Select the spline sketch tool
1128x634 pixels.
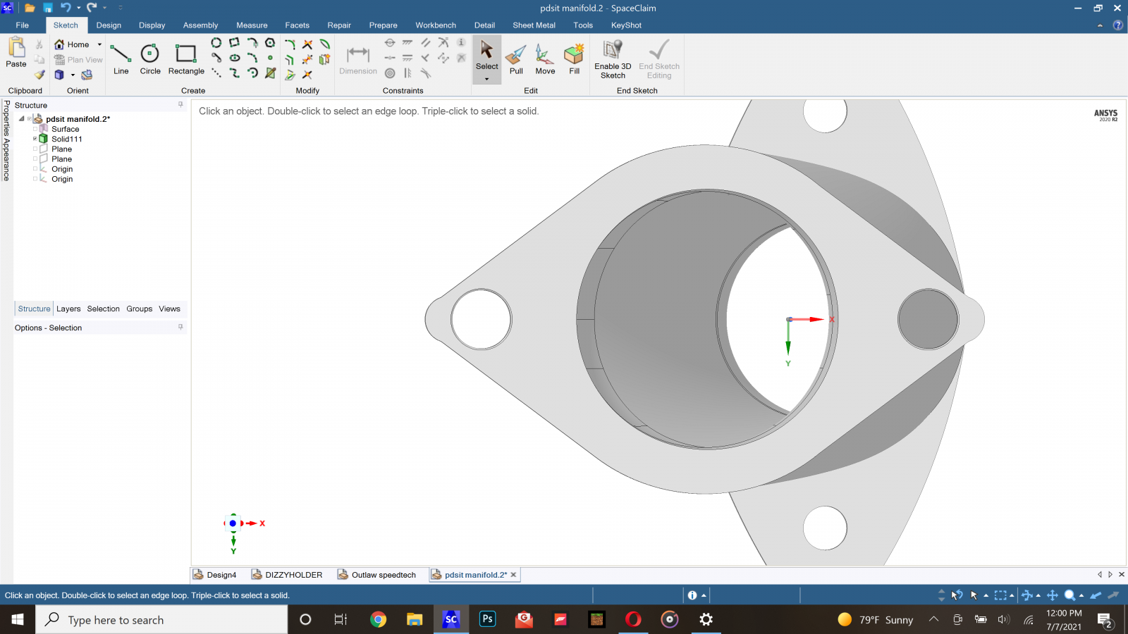point(235,73)
